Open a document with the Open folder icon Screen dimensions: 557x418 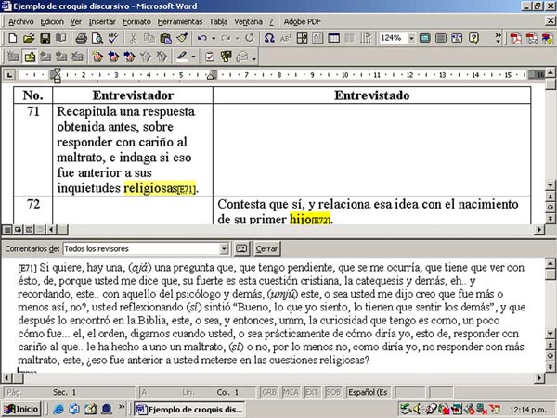[29, 39]
